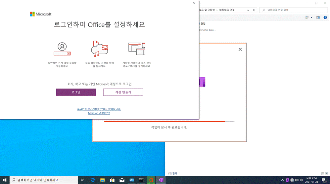Switch to Command Prompt taskbar icon

[141, 180]
